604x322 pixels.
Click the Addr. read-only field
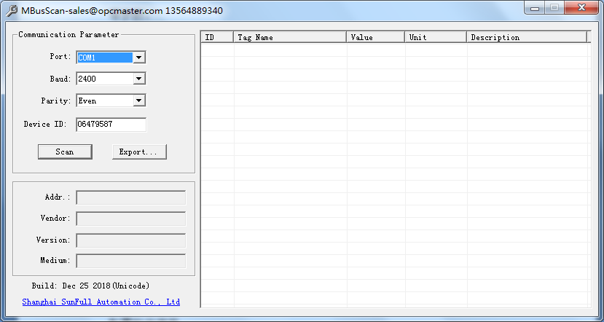click(x=131, y=197)
